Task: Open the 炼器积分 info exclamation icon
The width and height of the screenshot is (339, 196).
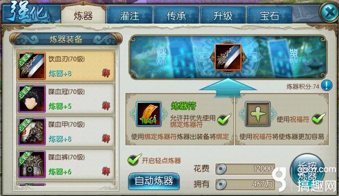Action: click(326, 85)
